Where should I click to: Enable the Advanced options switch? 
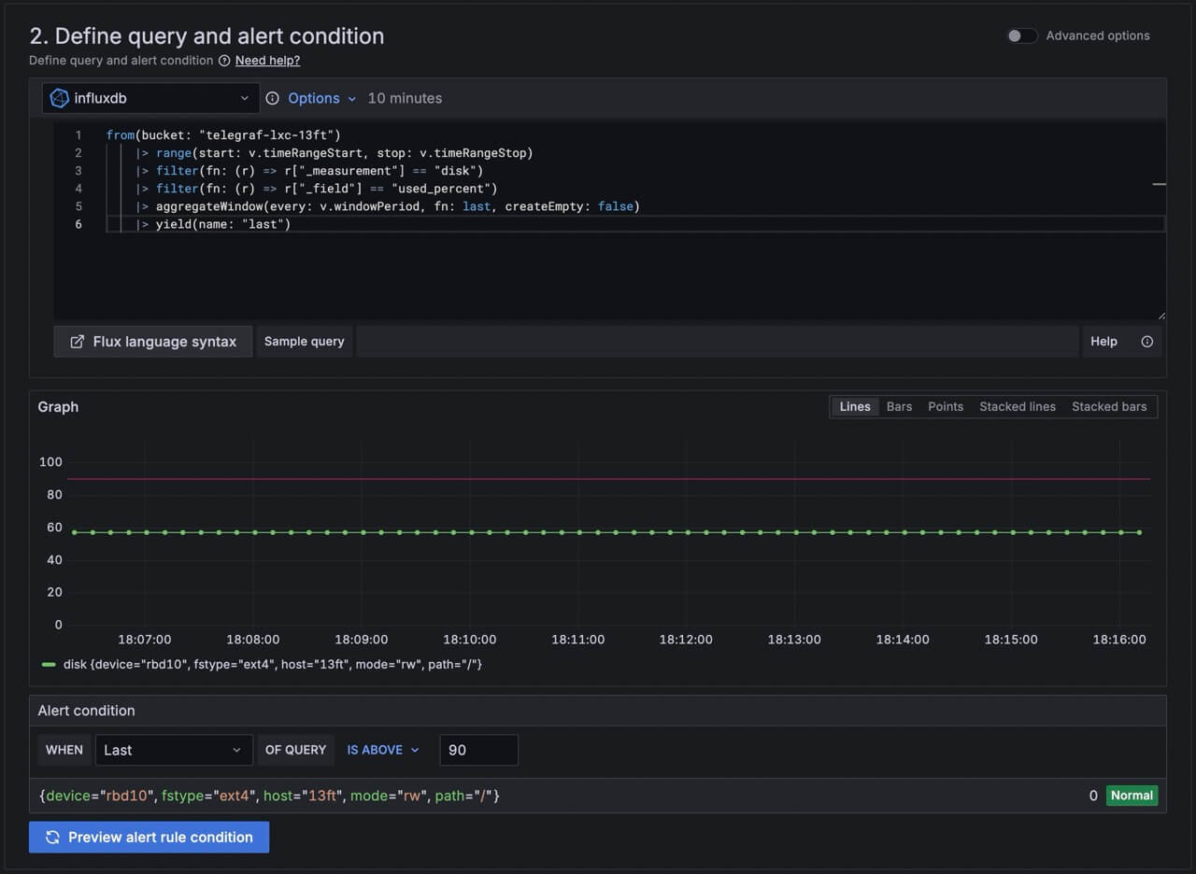pyautogui.click(x=1021, y=35)
